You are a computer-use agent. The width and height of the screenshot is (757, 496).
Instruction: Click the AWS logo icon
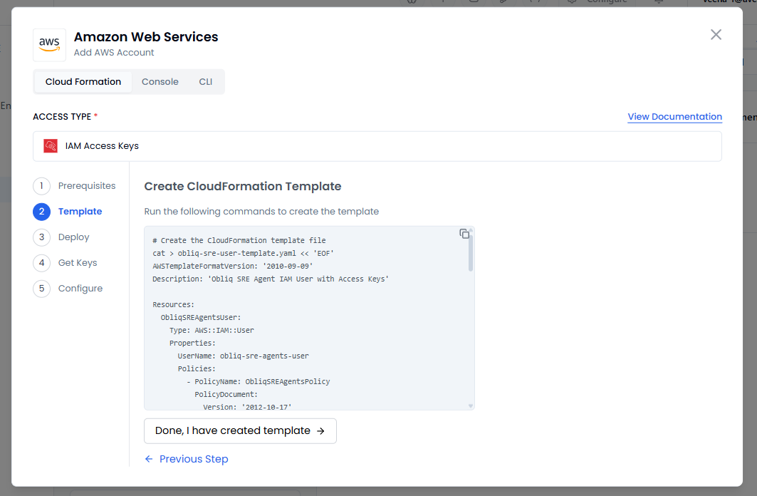click(49, 45)
